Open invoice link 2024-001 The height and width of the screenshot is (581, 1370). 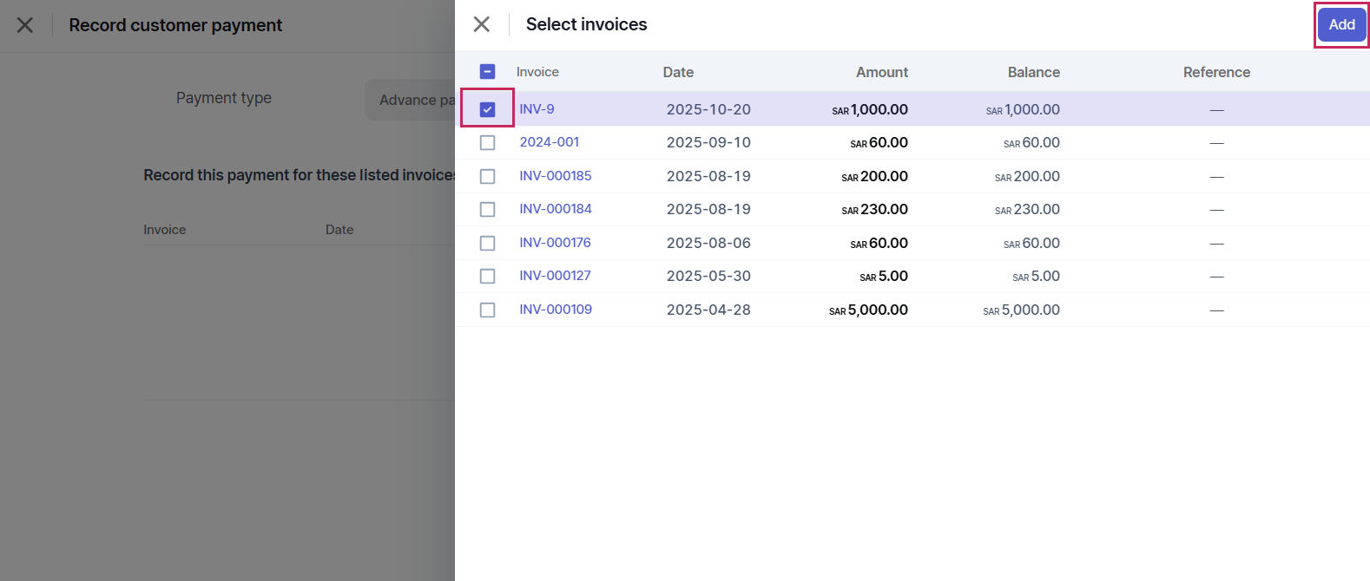549,142
